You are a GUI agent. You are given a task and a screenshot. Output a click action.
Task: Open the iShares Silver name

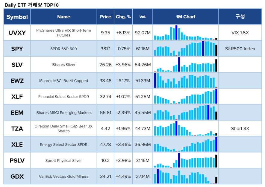point(63,65)
